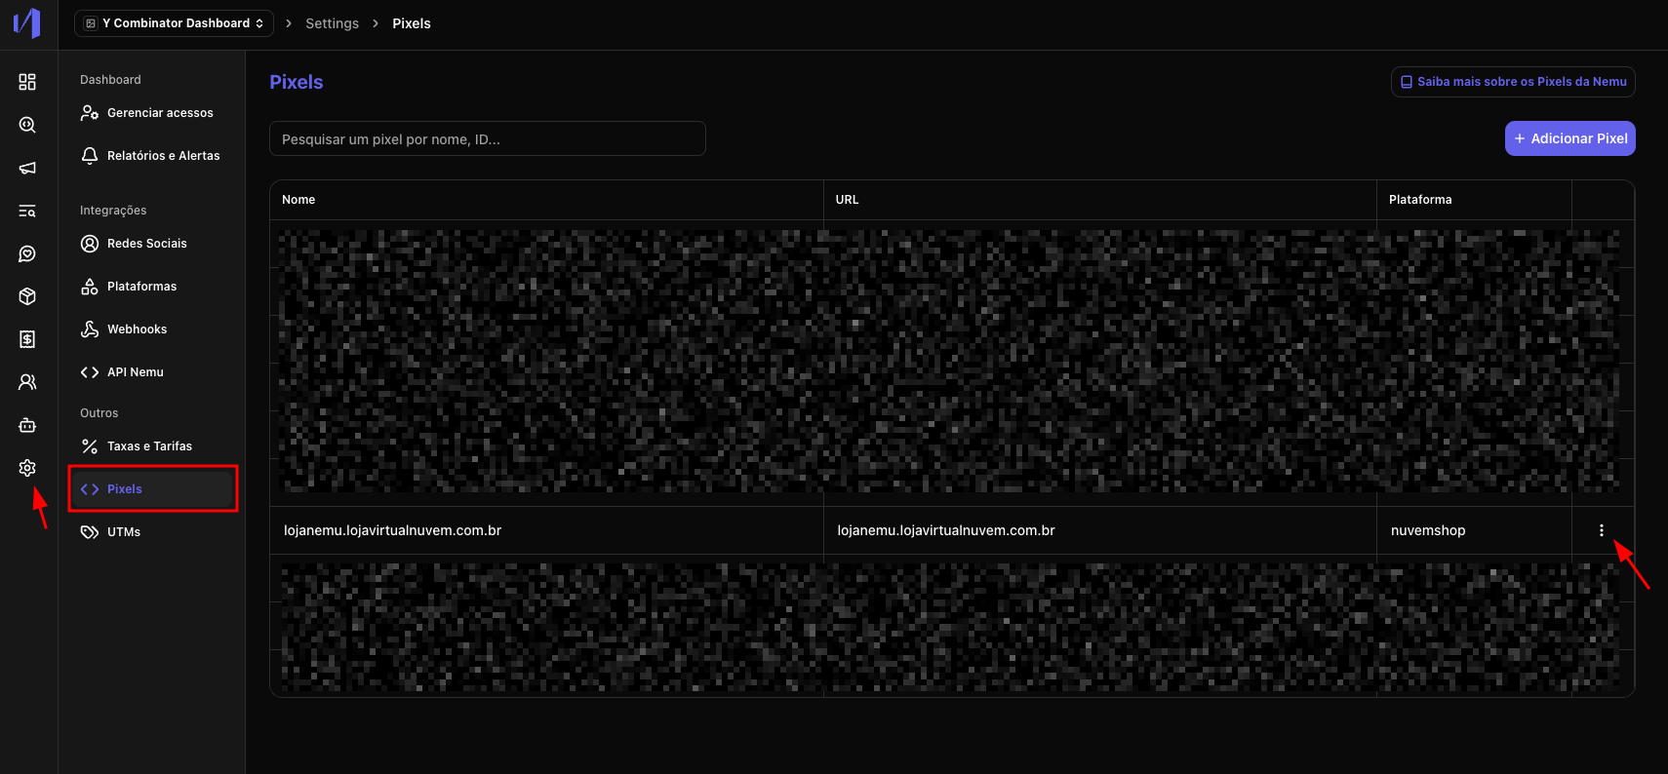Viewport: 1668px width, 774px height.
Task: Click the Pixels page heading
Action: point(297,82)
